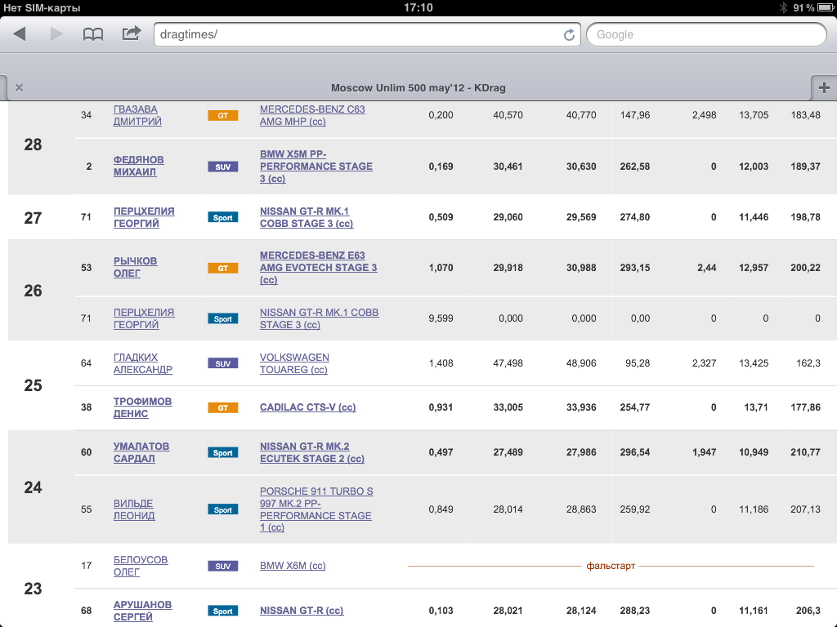837x627 pixels.
Task: Open the bookmarks book icon
Action: (x=93, y=34)
